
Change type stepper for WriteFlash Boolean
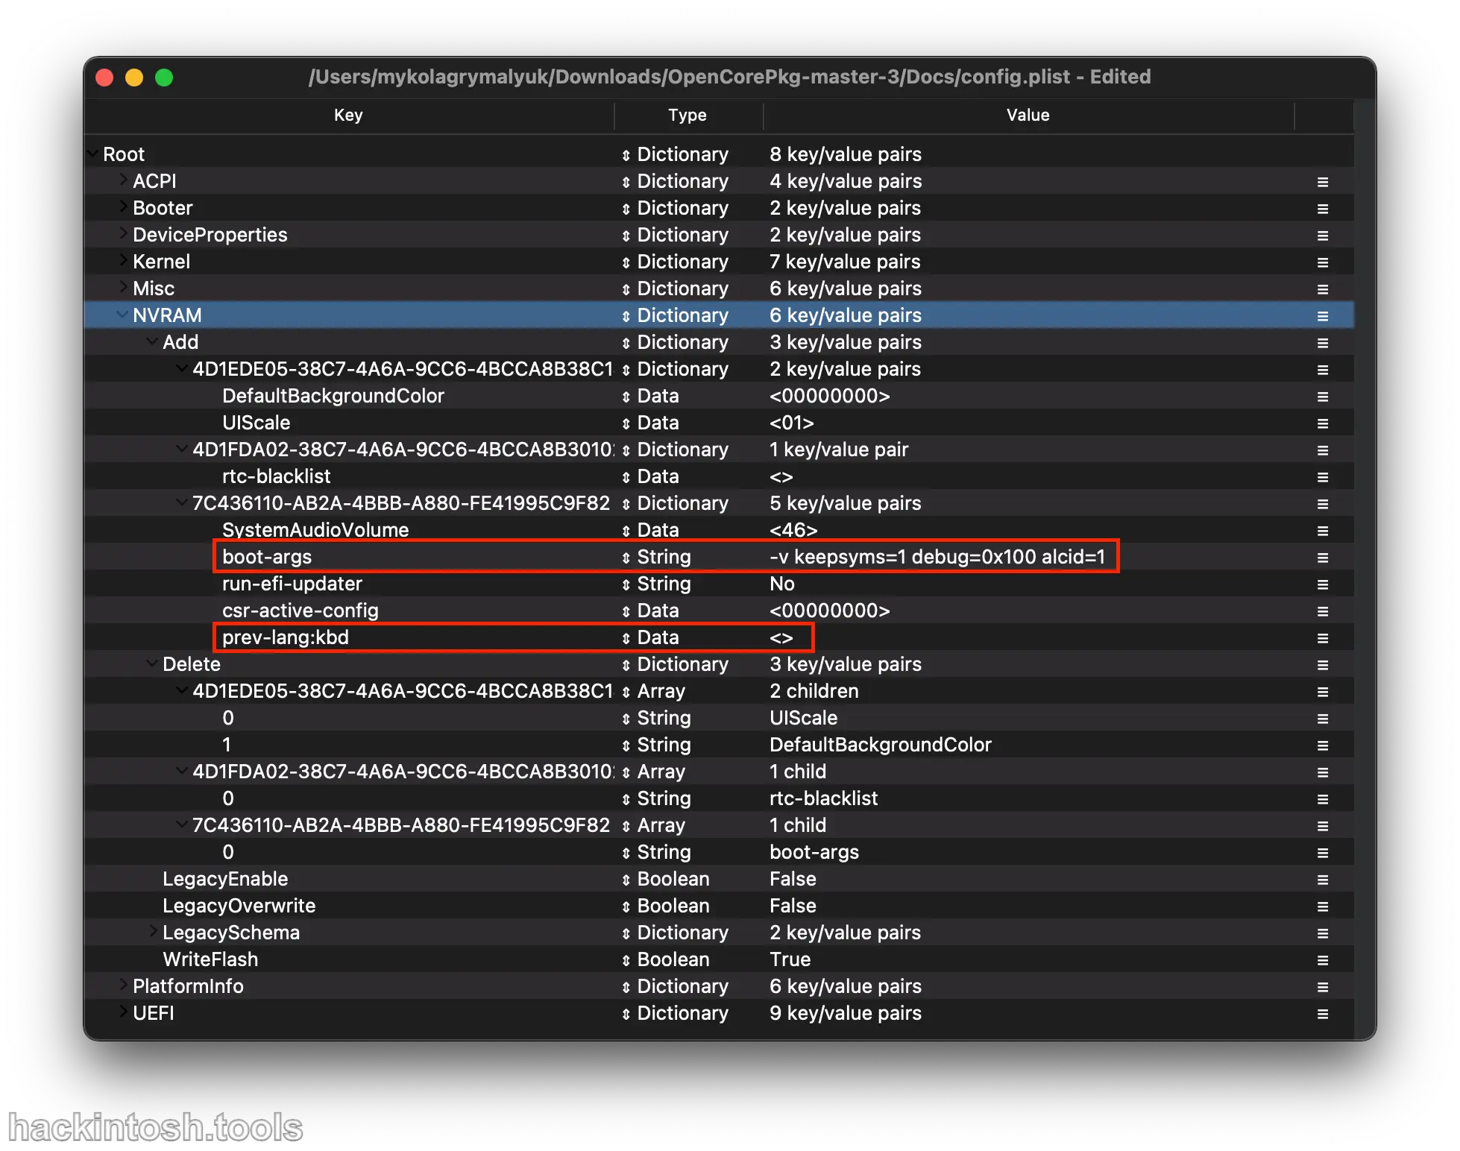tap(626, 960)
